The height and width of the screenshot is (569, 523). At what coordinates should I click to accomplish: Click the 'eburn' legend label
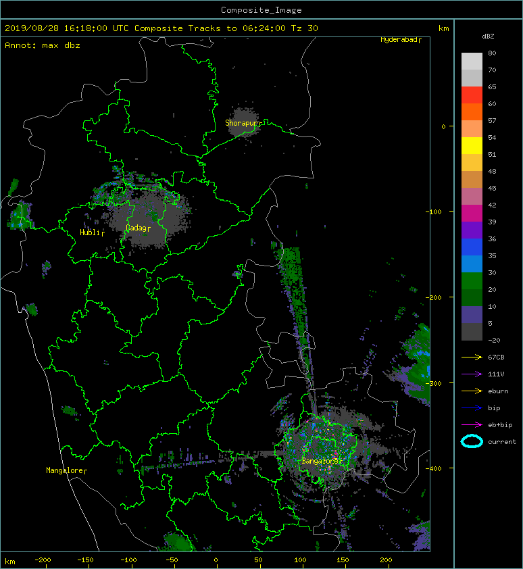pyautogui.click(x=498, y=391)
